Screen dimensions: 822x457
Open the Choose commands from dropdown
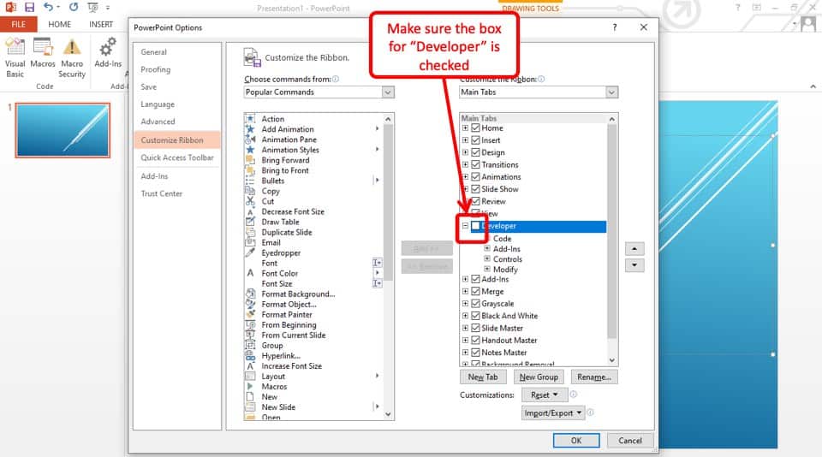point(387,92)
